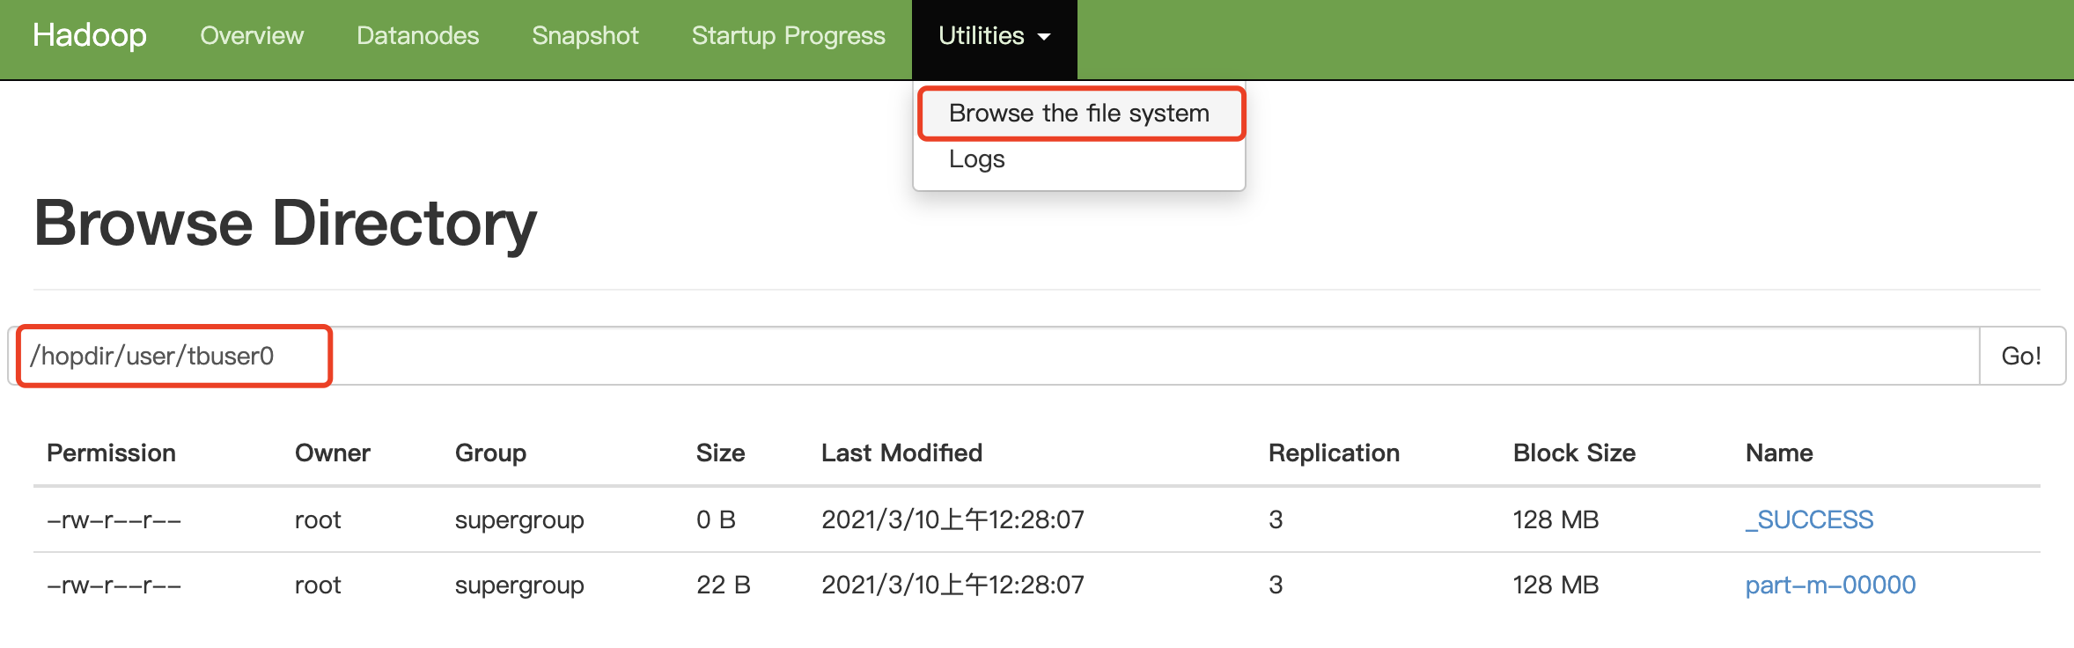Collapse the Utilities dropdown menu
Image resolution: width=2074 pixels, height=648 pixels.
click(x=995, y=39)
